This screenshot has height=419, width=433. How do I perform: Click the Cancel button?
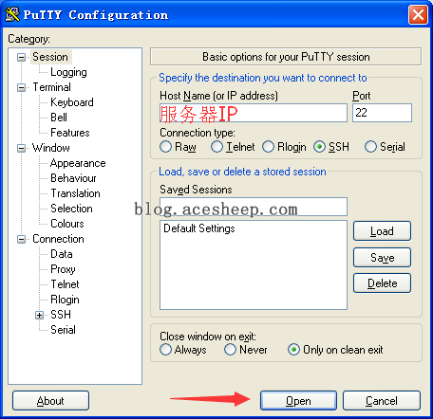(382, 401)
